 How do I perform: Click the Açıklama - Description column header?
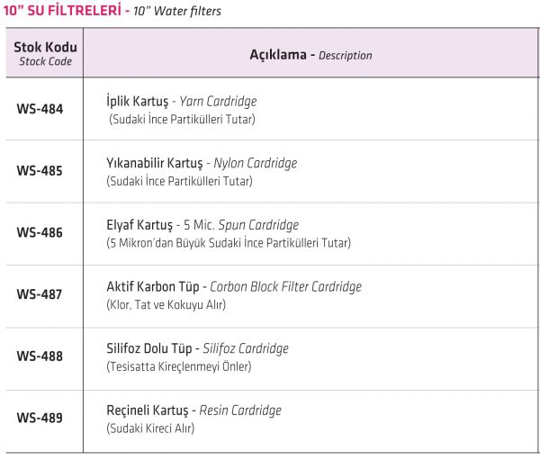click(310, 53)
